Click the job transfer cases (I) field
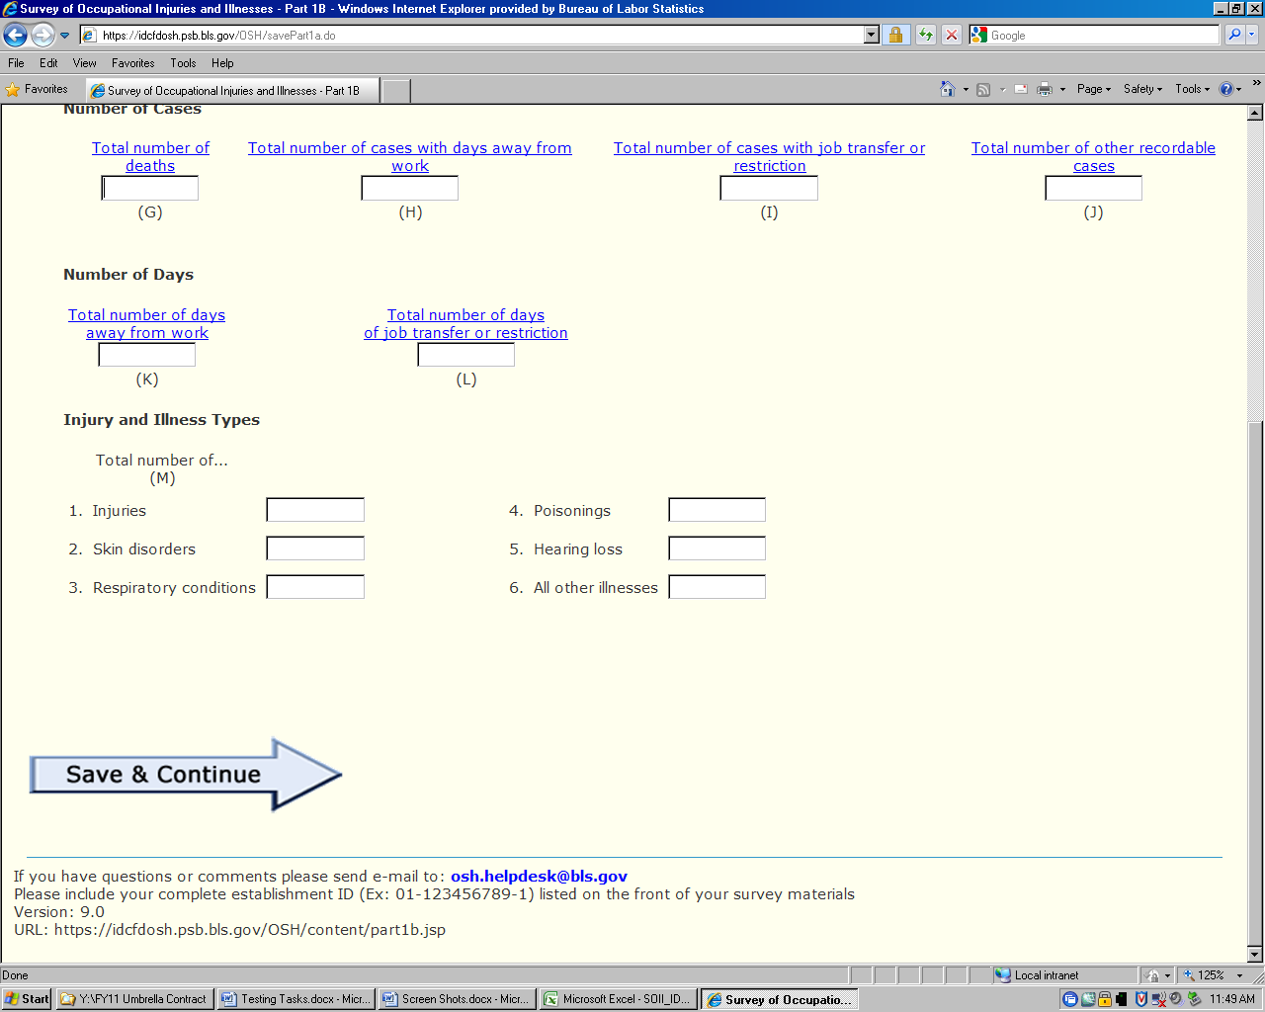 tap(769, 188)
